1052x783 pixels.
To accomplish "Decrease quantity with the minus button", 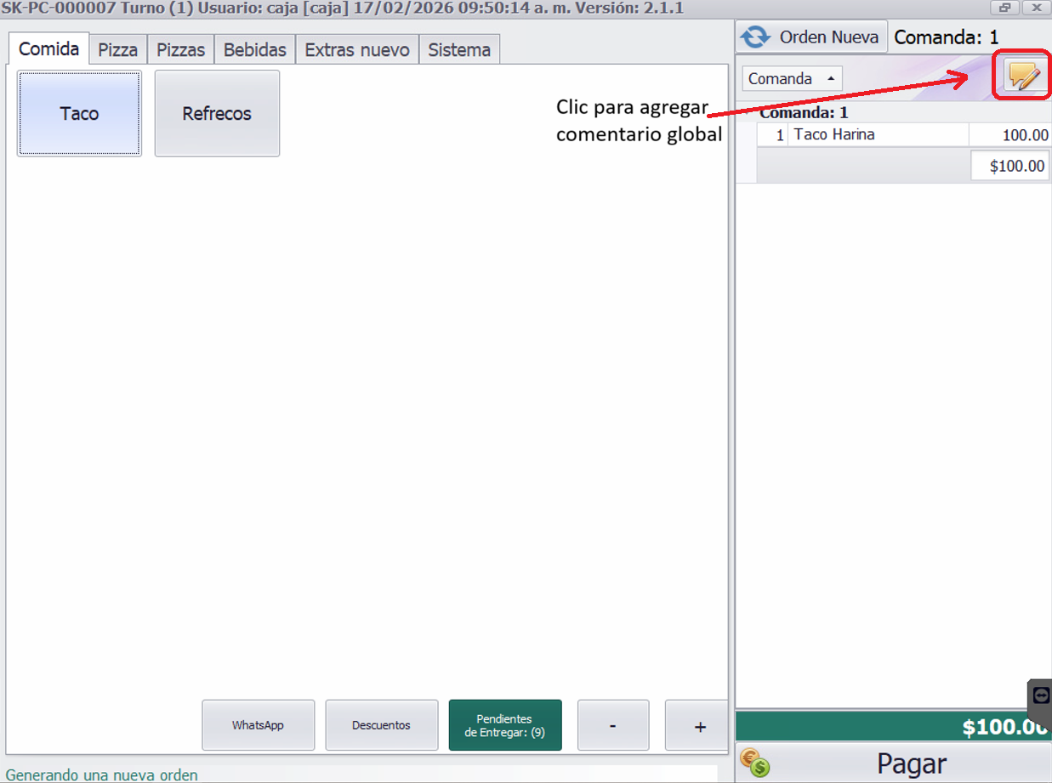I will [x=612, y=725].
